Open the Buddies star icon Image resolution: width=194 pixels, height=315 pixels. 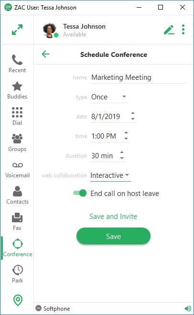coord(17,87)
